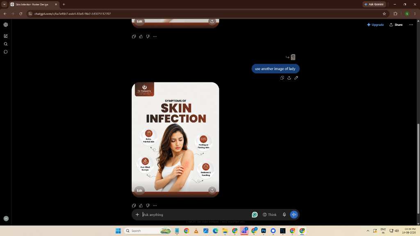Start voice mode with the blue waveform button
Viewport: 420px width, 236px height.
[294, 215]
